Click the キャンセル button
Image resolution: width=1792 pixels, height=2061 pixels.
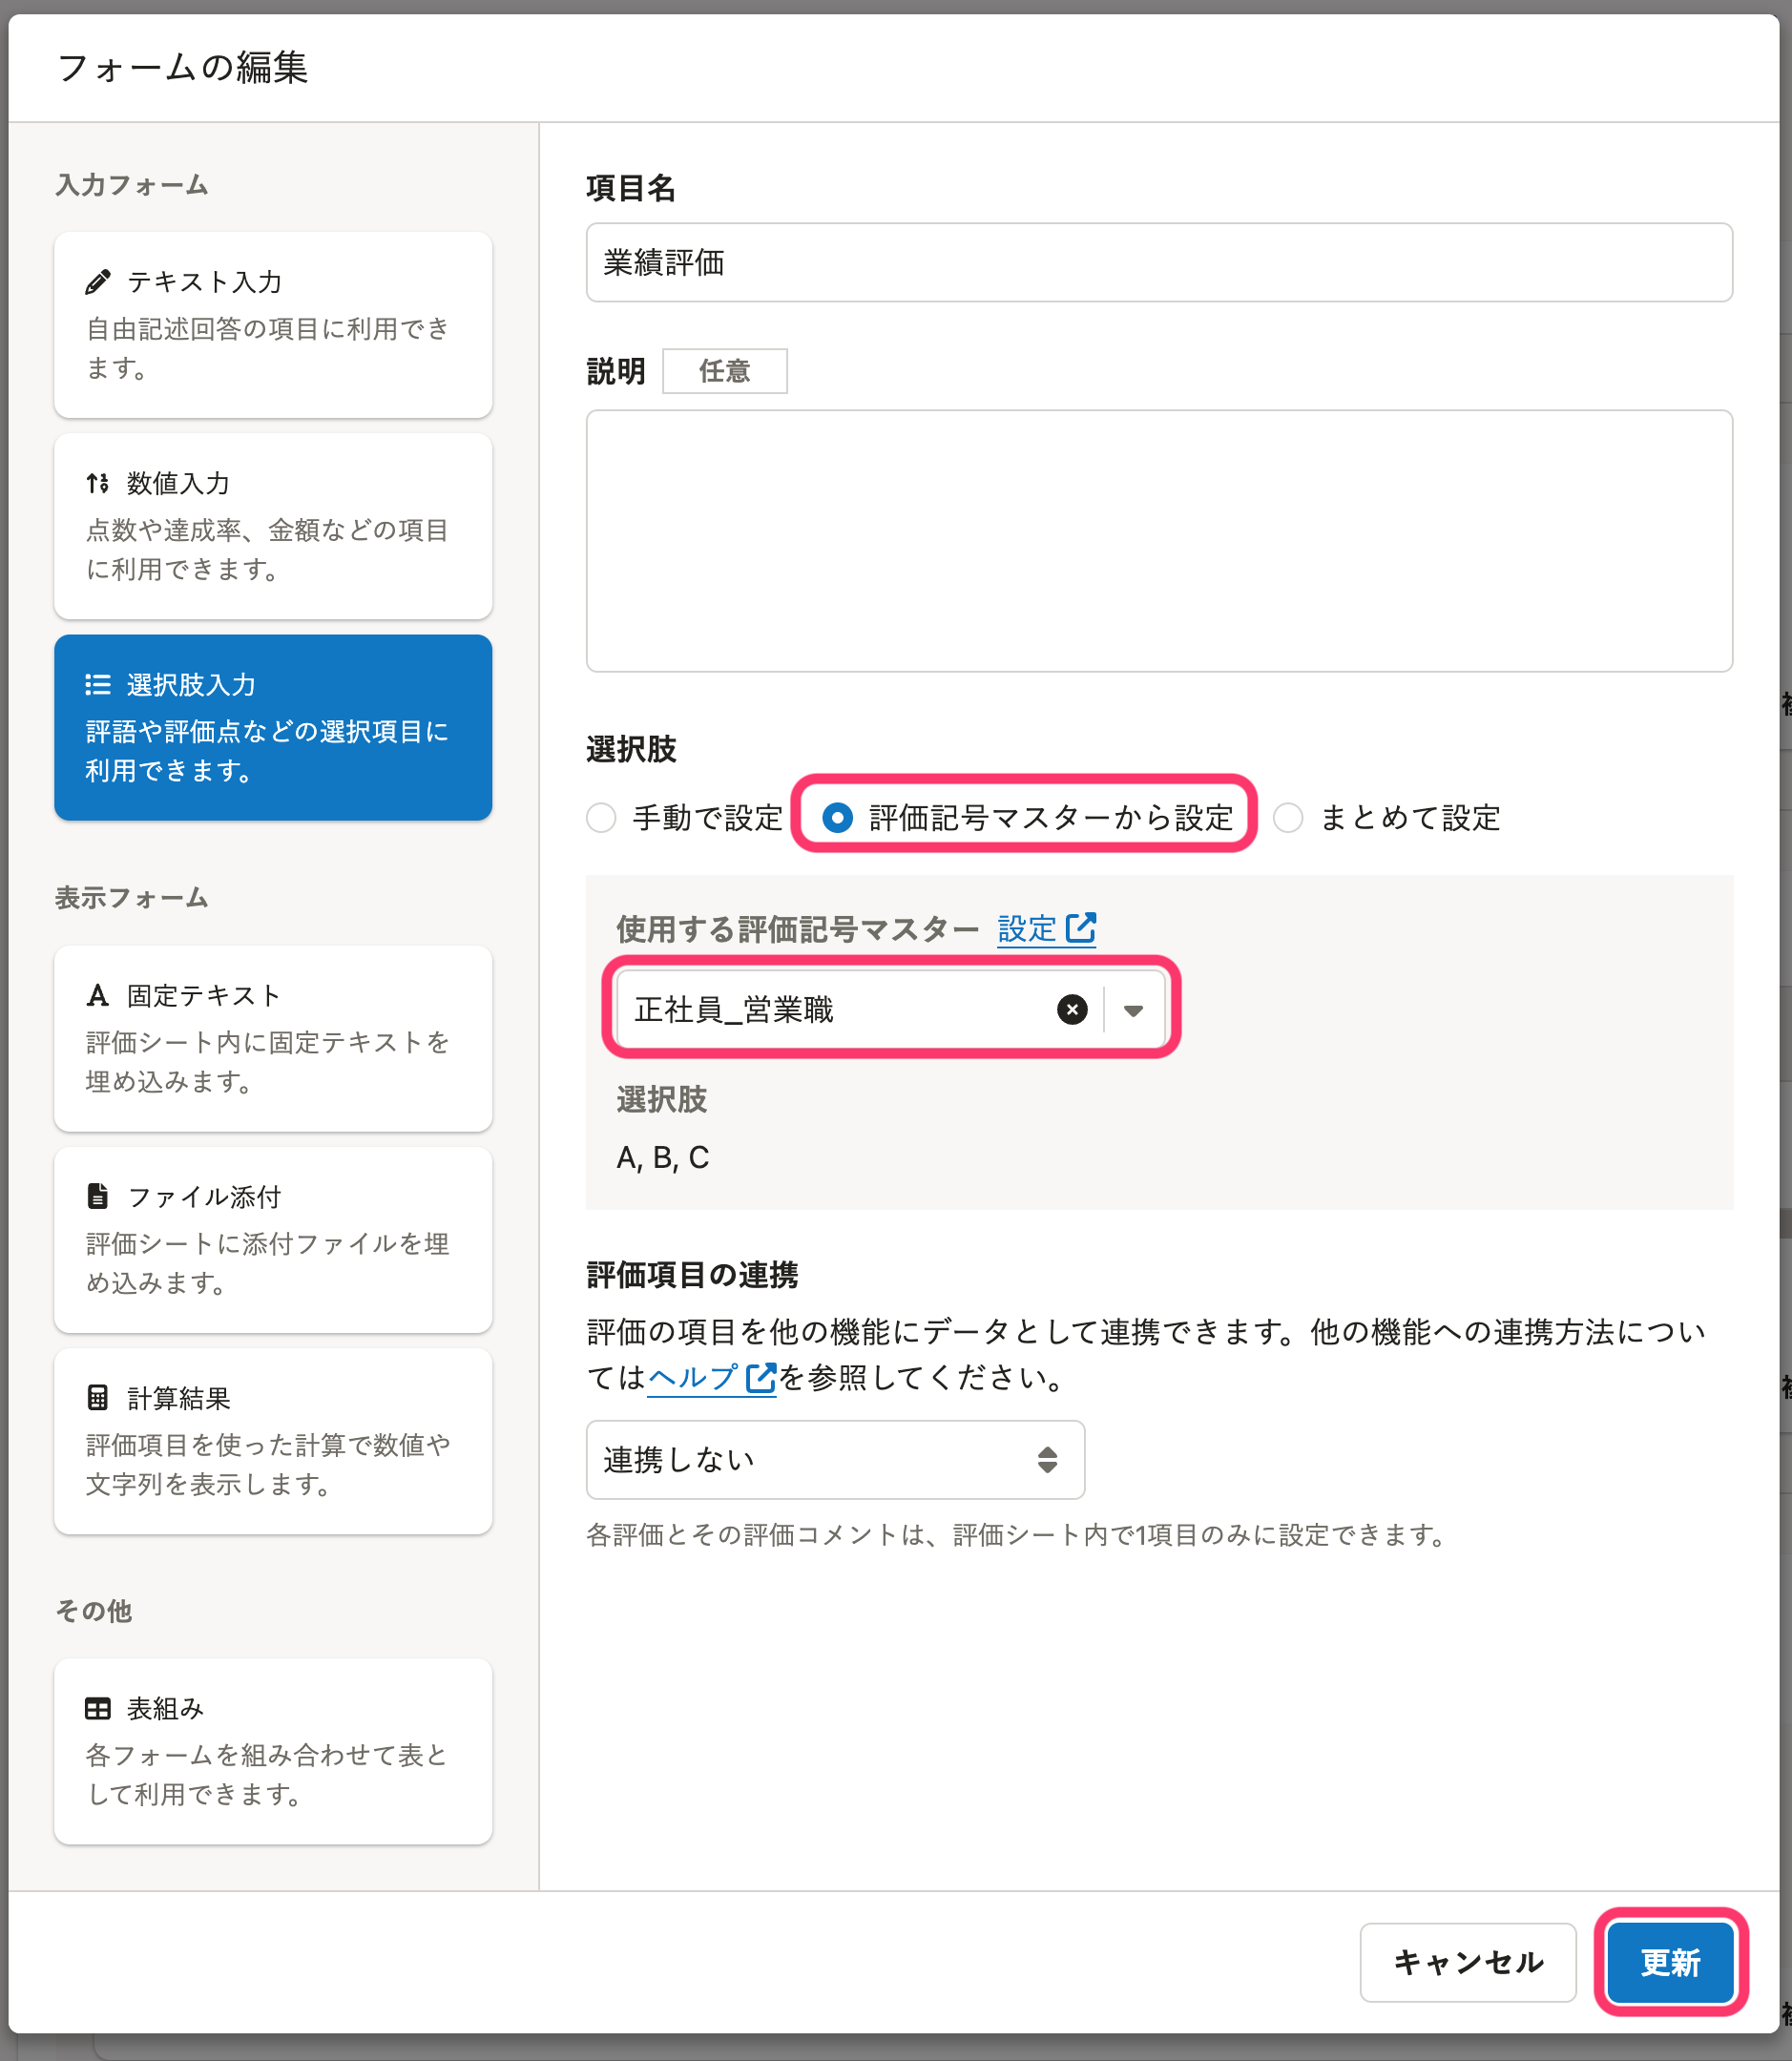pos(1467,1963)
